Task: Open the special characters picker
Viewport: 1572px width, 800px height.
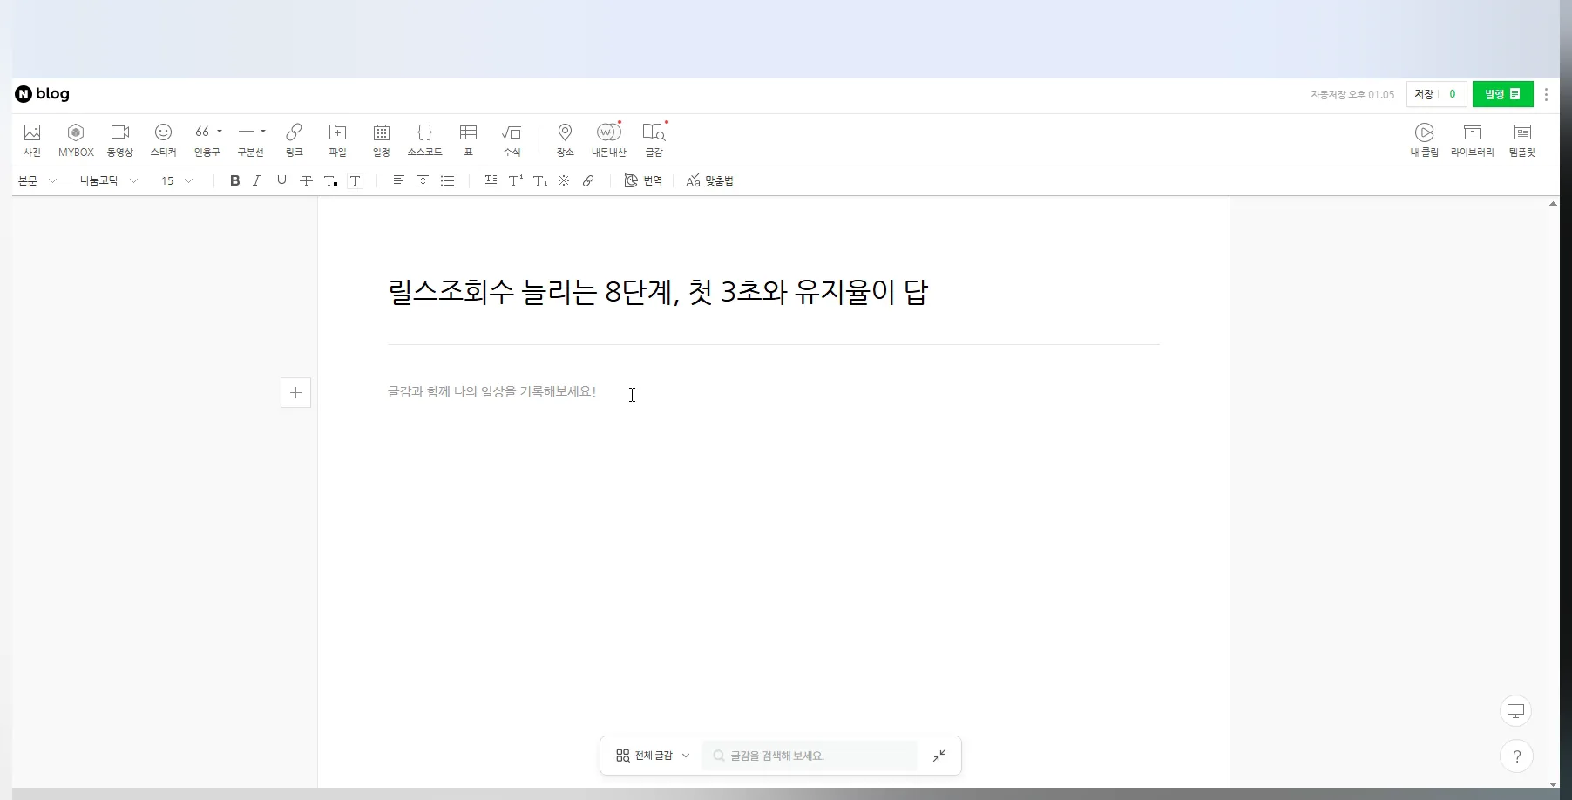Action: 564,180
